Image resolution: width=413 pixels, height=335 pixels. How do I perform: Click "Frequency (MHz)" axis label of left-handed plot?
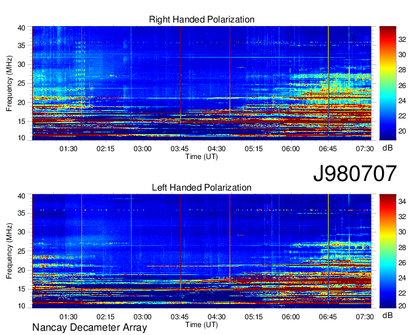(9, 251)
